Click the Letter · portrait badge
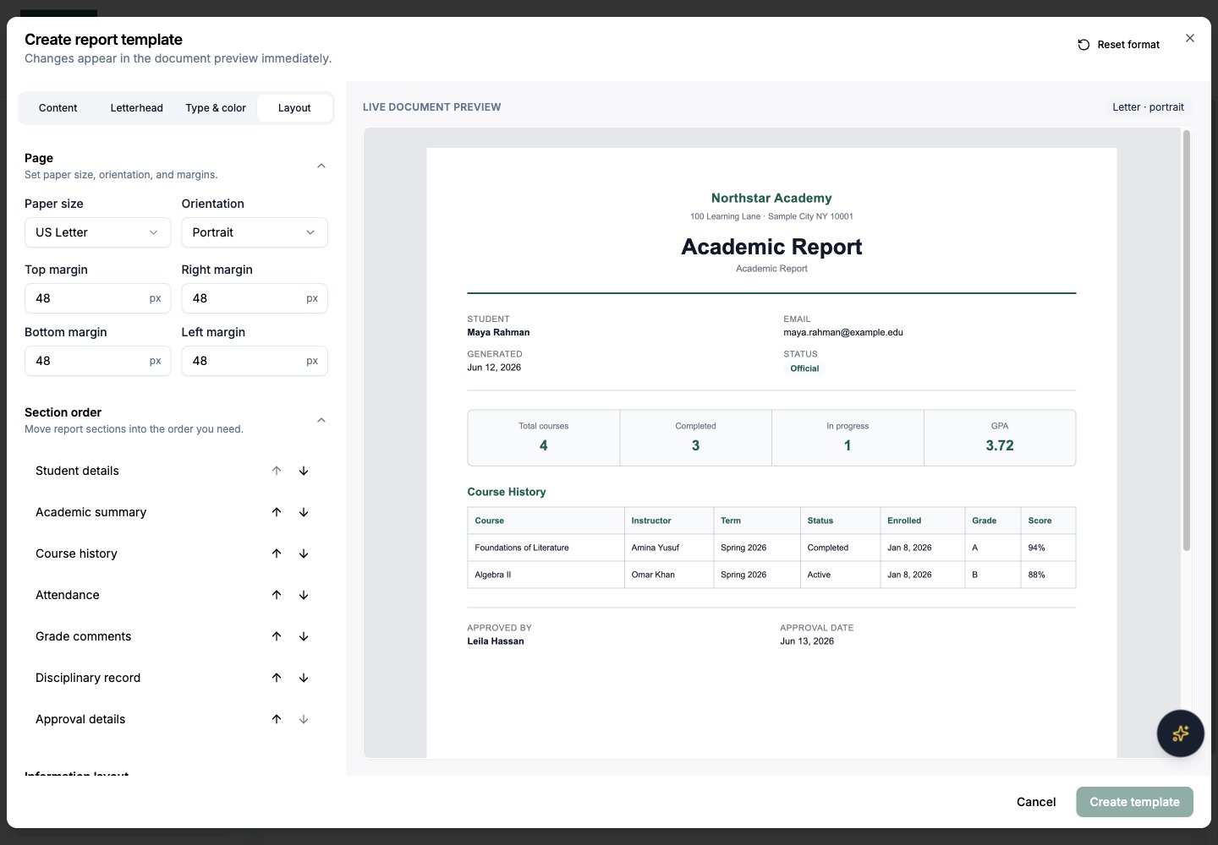This screenshot has height=845, width=1218. point(1148,107)
